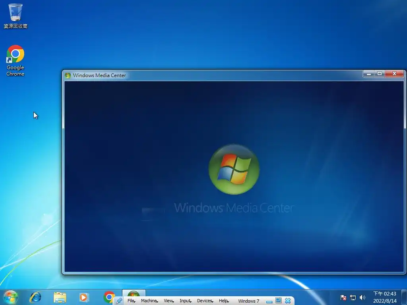407x305 pixels.
Task: Close the VM with the mini toolbar X icon
Action: (288, 301)
